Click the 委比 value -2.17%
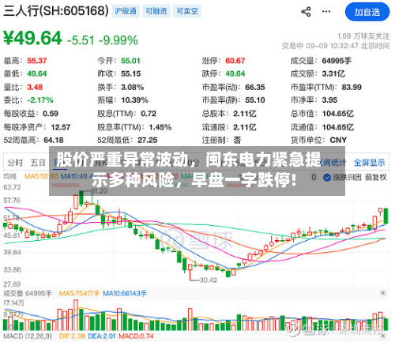Image resolution: width=395 pixels, height=342 pixels. (40, 100)
